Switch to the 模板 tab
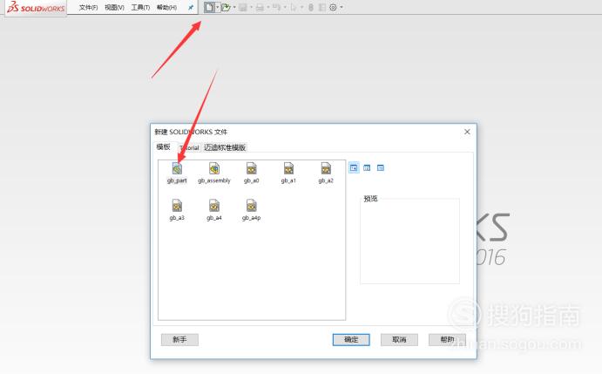602x374 pixels. coord(164,146)
